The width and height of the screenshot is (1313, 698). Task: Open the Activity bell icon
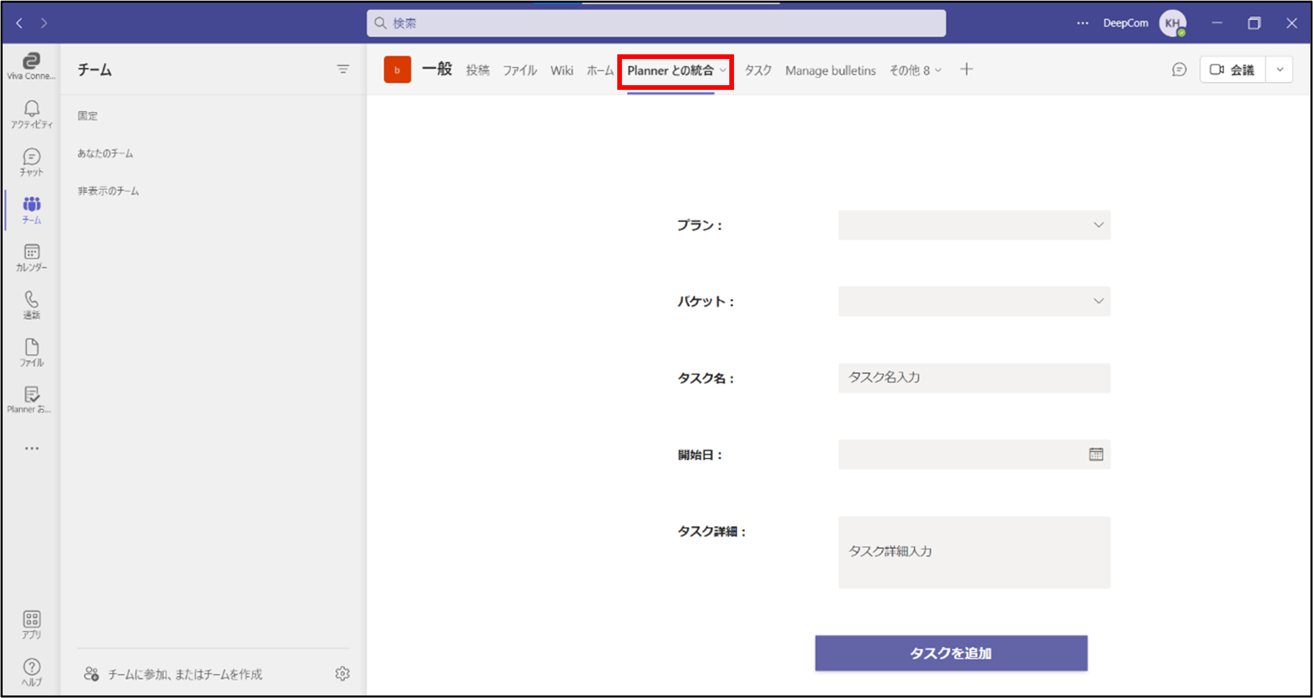coord(31,114)
